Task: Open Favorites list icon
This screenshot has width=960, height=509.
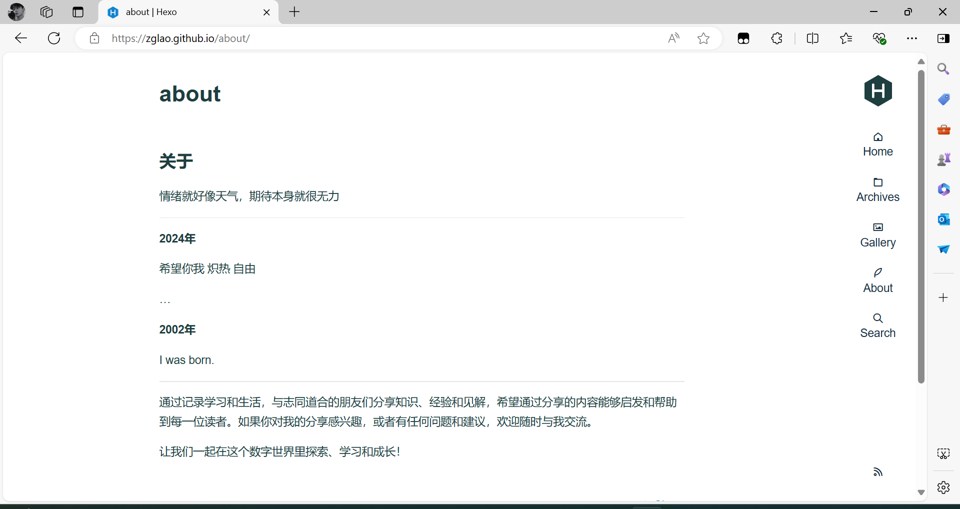Action: point(846,38)
